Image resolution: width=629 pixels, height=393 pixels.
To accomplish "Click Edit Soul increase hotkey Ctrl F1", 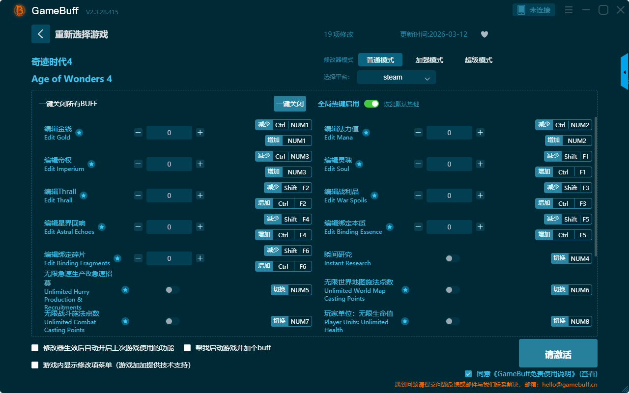I will [564, 172].
